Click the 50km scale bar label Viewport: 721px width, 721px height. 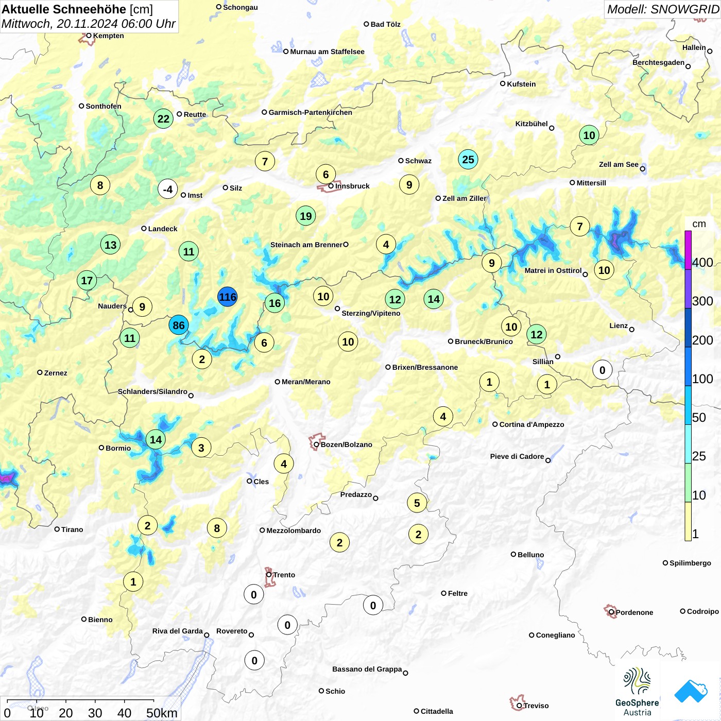162,713
